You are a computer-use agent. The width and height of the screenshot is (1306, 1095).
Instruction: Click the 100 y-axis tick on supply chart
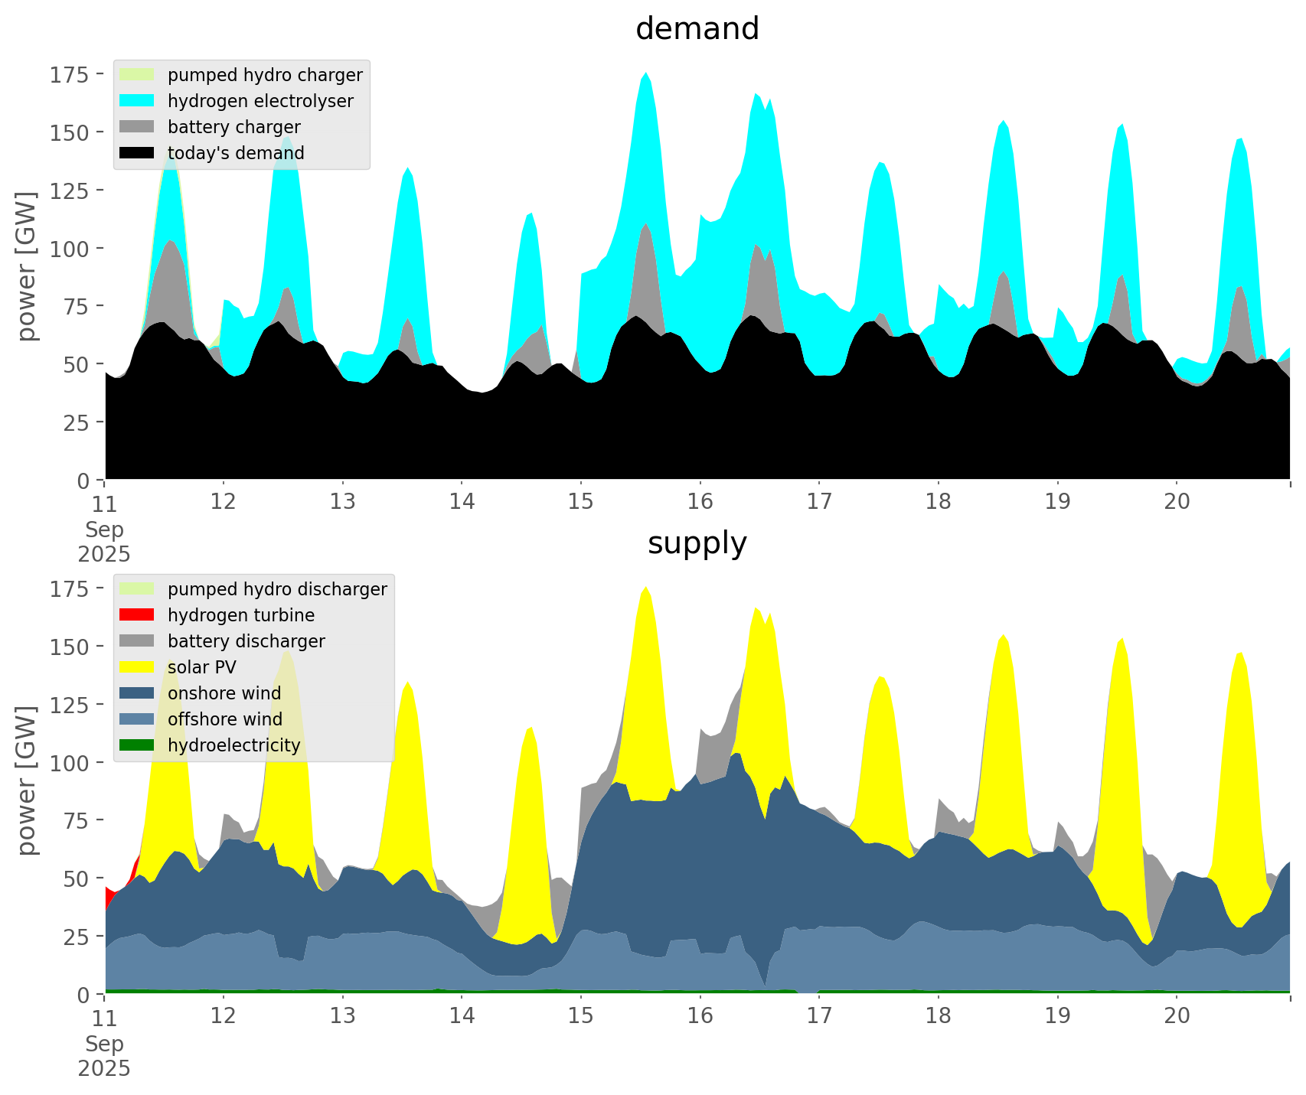[x=69, y=763]
